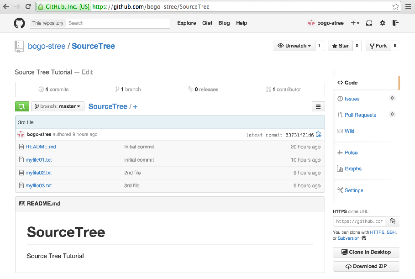The height and width of the screenshot is (279, 415).
Task: Add a new file with the plus link
Action: click(x=135, y=107)
